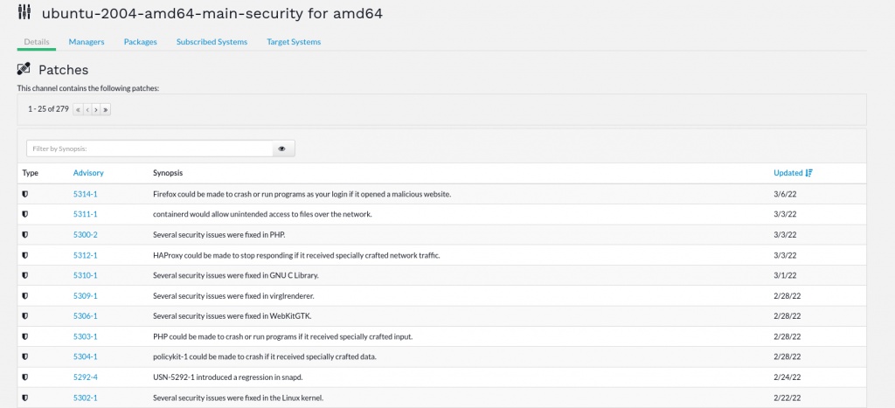The width and height of the screenshot is (895, 408).
Task: Click security shield icon for advisory 5314-1
Action: click(x=25, y=194)
